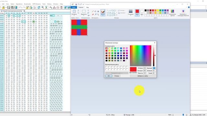Select Color 1 swatch in Paint ribbon
The height and width of the screenshot is (116, 207).
[137, 13]
